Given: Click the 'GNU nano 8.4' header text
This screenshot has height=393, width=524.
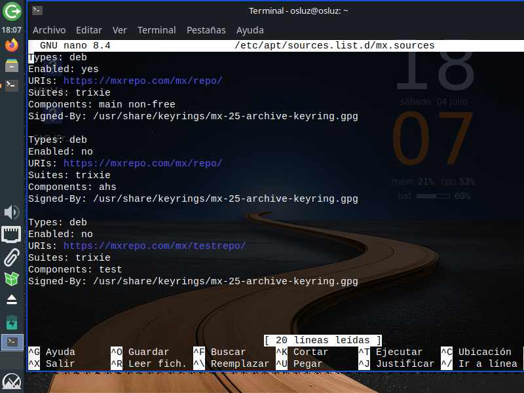Looking at the screenshot, I should point(75,45).
